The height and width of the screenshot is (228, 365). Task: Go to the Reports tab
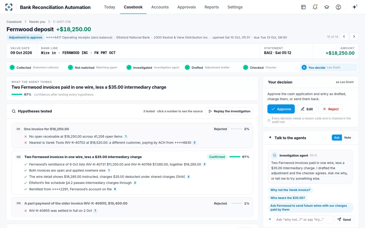(212, 7)
